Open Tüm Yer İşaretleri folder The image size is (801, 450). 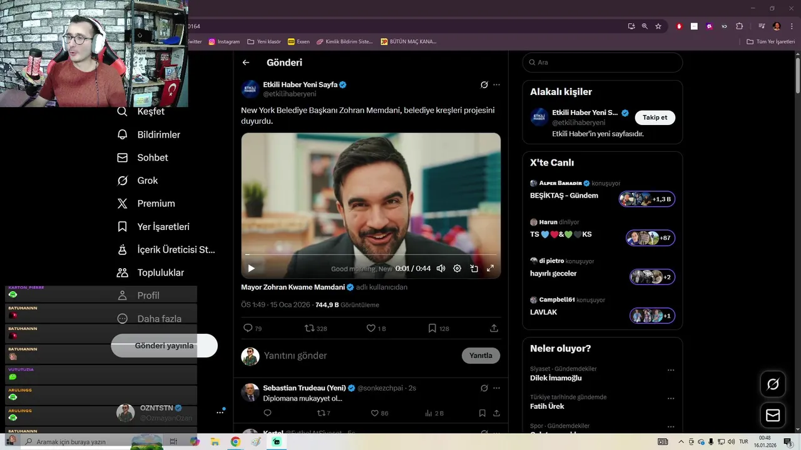point(770,42)
